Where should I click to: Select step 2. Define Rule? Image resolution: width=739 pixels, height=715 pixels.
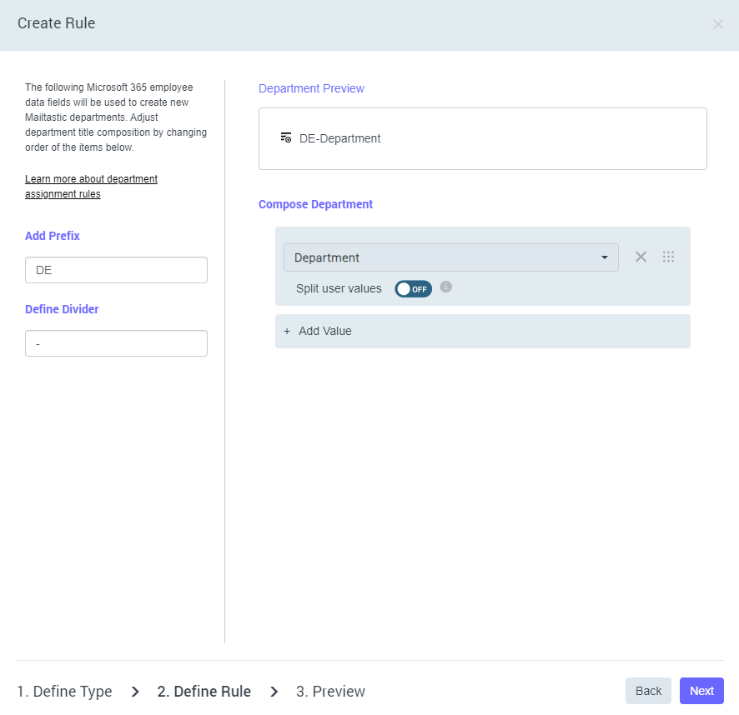204,692
